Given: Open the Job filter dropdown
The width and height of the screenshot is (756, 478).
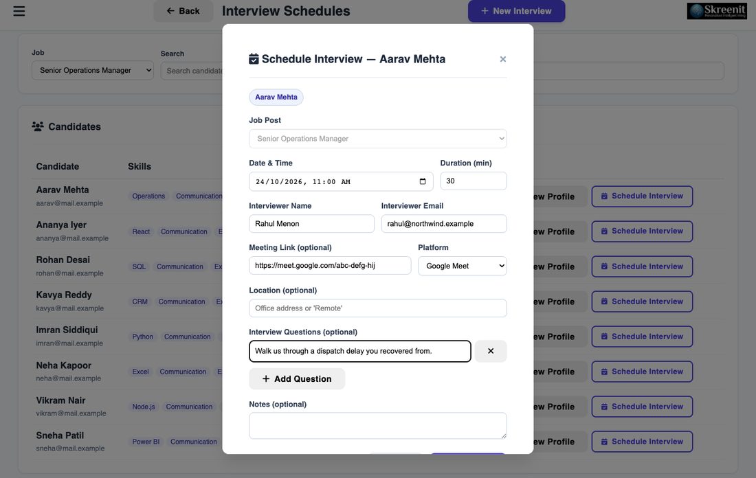Looking at the screenshot, I should tap(93, 70).
